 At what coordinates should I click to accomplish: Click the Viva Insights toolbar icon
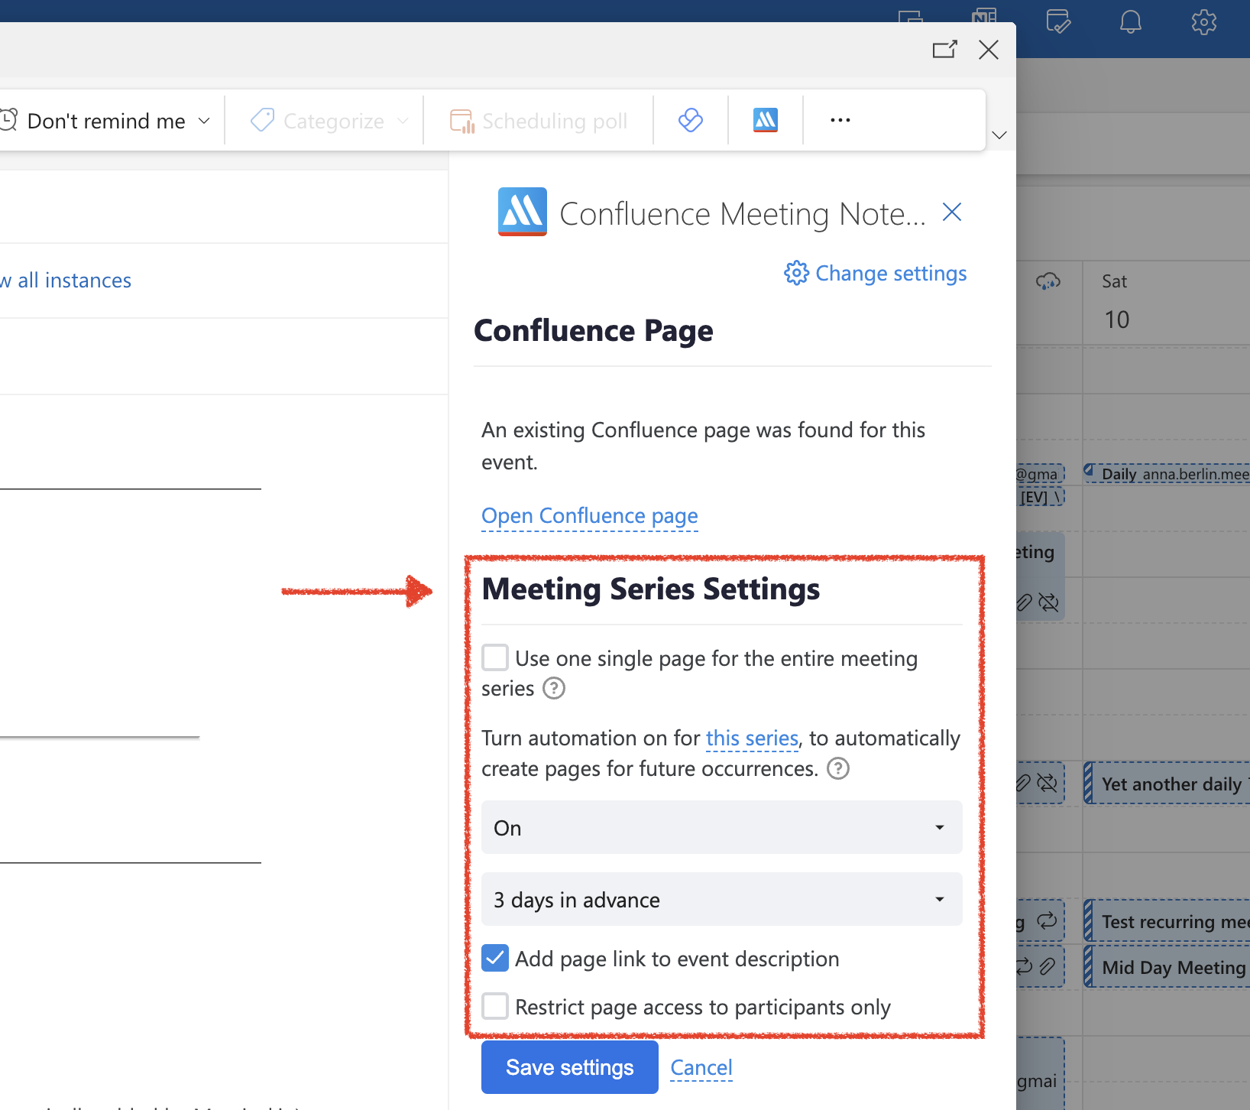pyautogui.click(x=690, y=120)
